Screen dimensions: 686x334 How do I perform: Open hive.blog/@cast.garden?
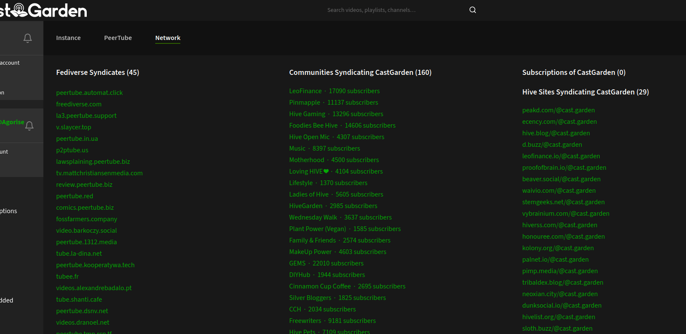tap(556, 133)
